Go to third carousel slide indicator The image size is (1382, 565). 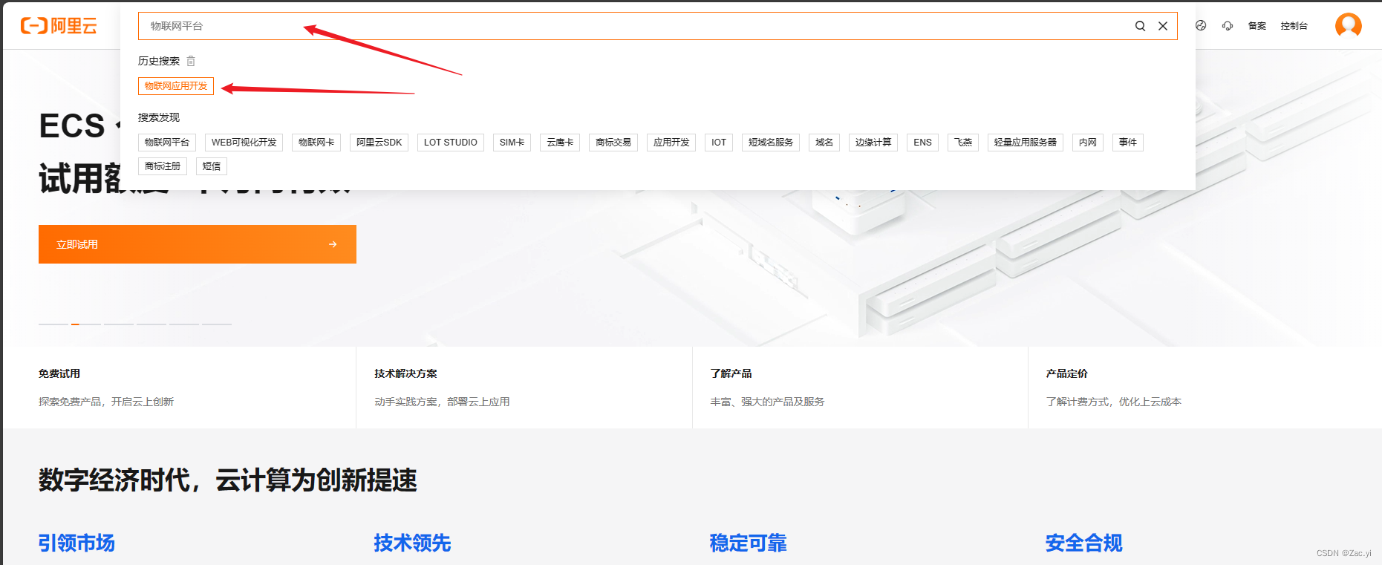point(119,324)
